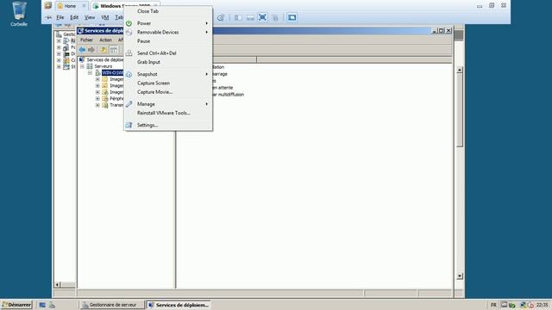
Task: Expand the first node under Gestionnaire in left pane
Action: (x=59, y=40)
